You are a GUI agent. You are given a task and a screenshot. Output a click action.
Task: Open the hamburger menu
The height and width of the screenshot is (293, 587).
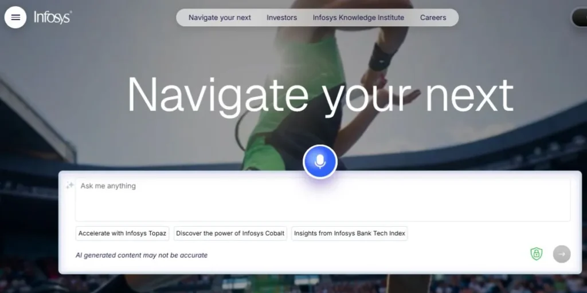click(15, 18)
